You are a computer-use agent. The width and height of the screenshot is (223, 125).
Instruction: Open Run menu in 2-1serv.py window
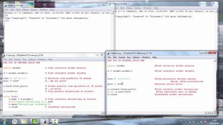25,59
